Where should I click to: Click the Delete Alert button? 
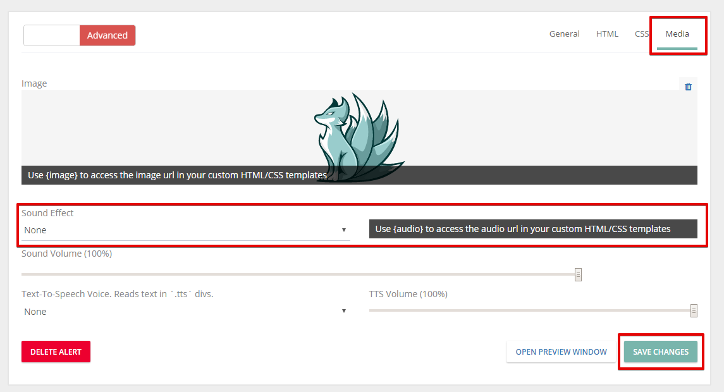coord(56,352)
